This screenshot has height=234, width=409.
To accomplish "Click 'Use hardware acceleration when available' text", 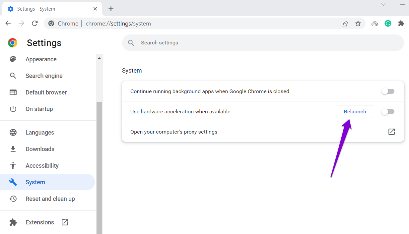I will tap(180, 112).
